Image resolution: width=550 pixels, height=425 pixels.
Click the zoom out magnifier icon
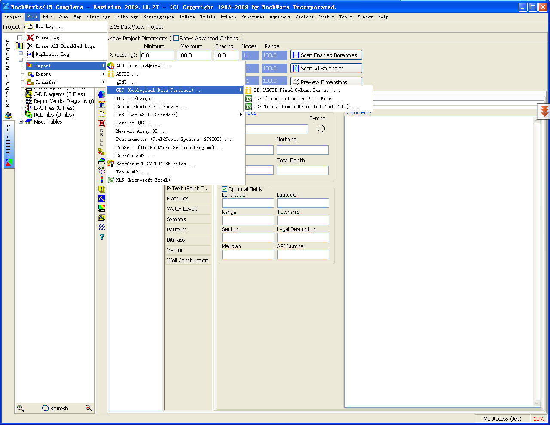(89, 408)
